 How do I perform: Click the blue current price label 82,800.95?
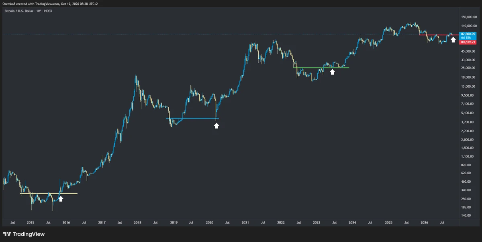coord(468,34)
